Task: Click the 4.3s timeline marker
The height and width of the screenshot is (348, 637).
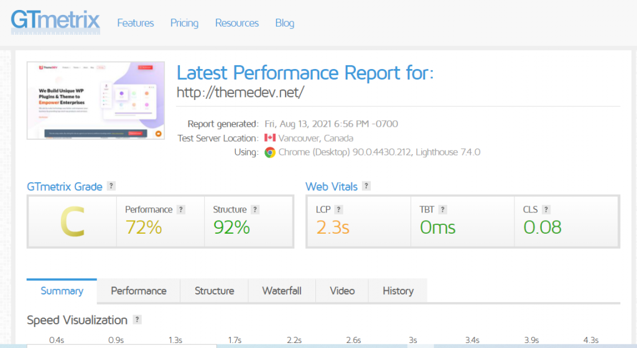Action: pyautogui.click(x=591, y=340)
